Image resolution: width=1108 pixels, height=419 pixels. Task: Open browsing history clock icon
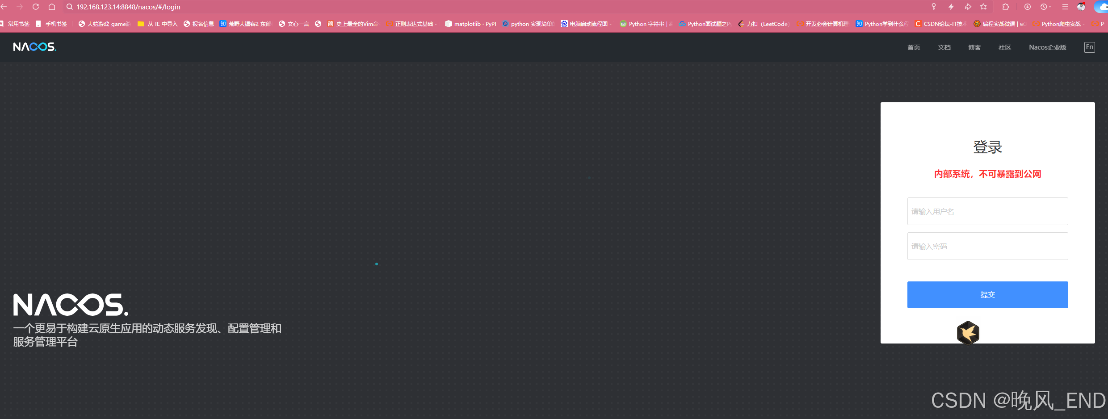coord(1043,7)
